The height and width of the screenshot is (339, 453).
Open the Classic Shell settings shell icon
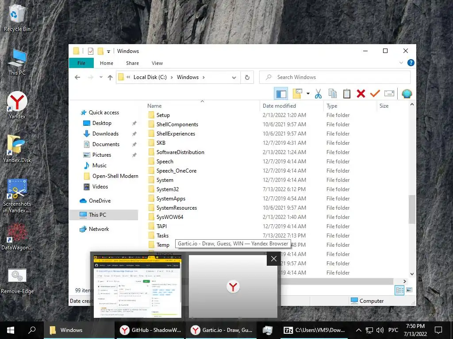(x=407, y=94)
